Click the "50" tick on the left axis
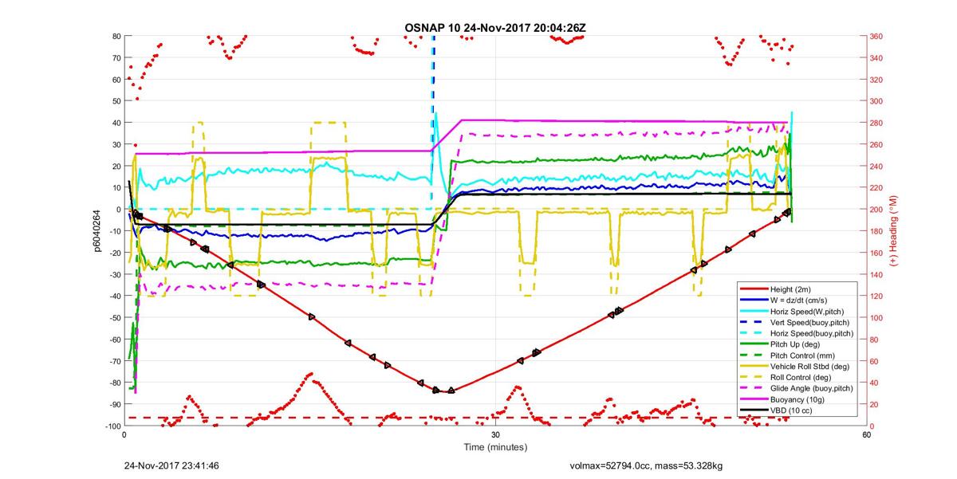The width and height of the screenshot is (957, 479). pyautogui.click(x=116, y=101)
